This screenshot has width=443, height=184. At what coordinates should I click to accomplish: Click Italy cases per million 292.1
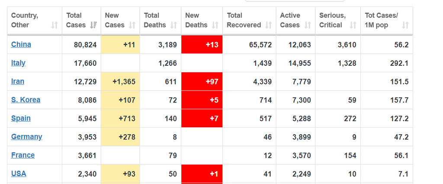[399, 63]
